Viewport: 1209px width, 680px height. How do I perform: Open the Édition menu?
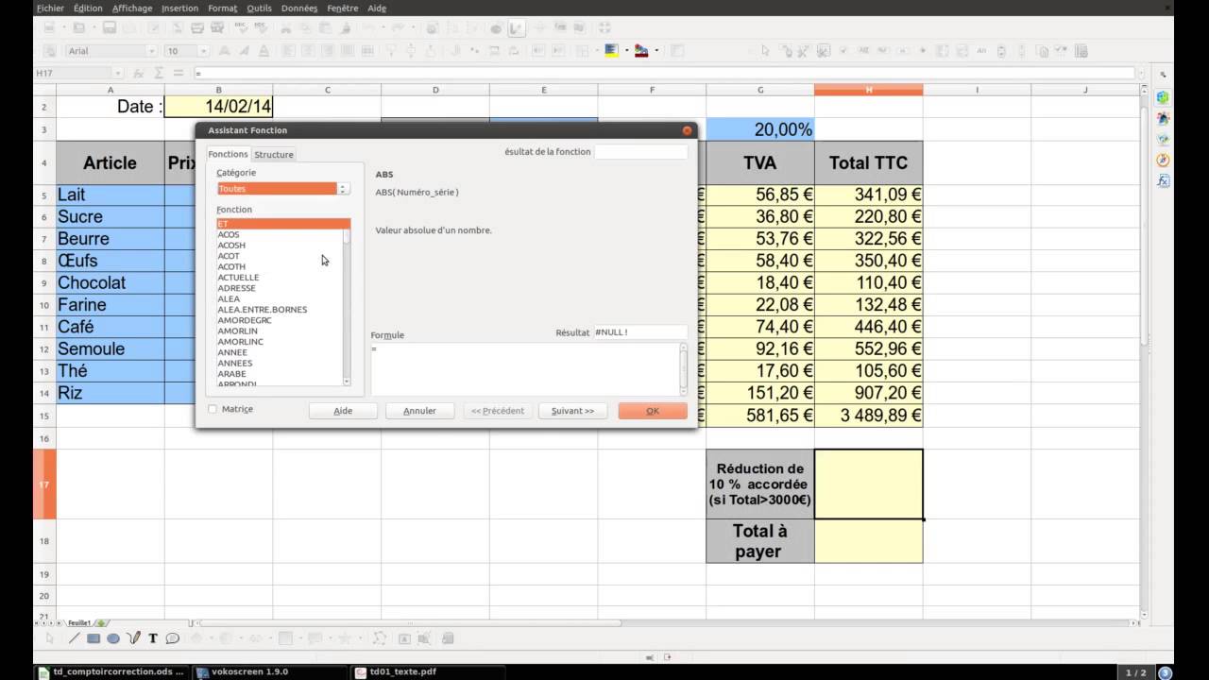coord(88,8)
